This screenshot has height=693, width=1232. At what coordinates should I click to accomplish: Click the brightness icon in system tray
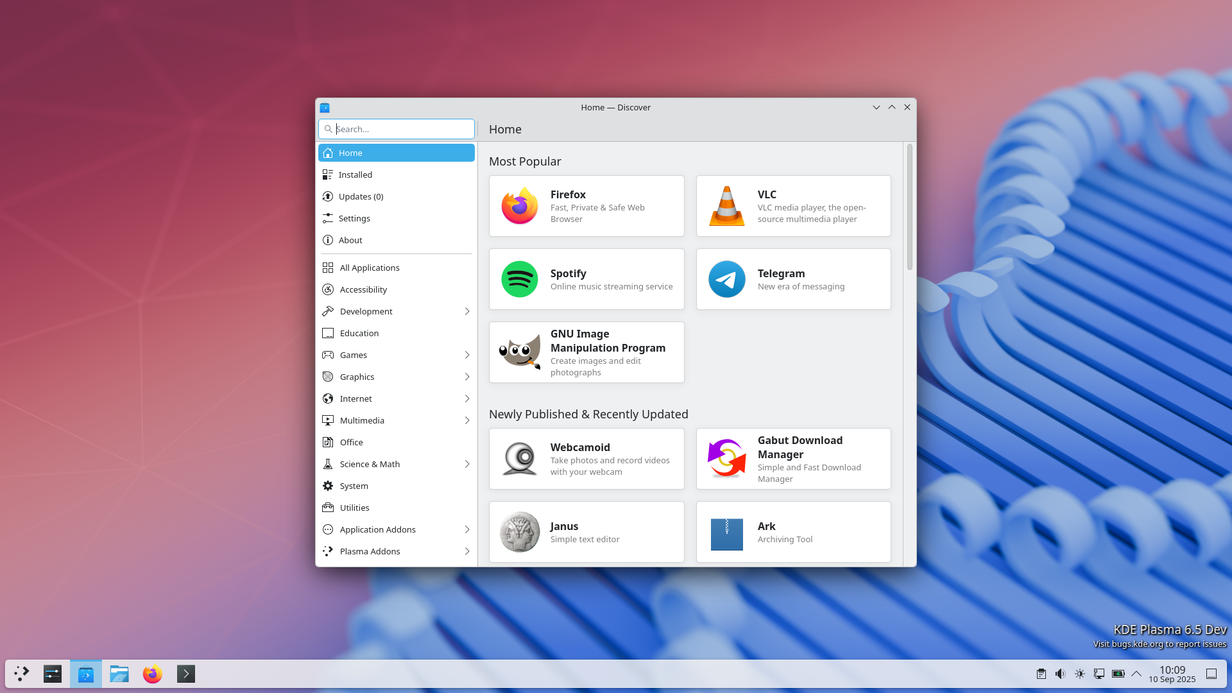tap(1079, 674)
